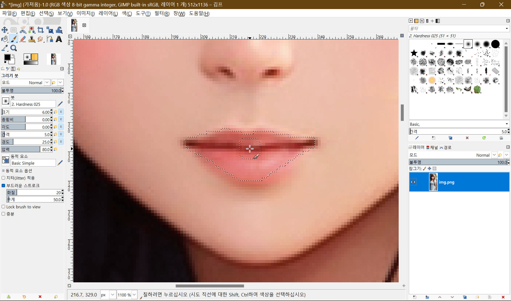Open the zoom percentage 1100% dropdown

134,295
